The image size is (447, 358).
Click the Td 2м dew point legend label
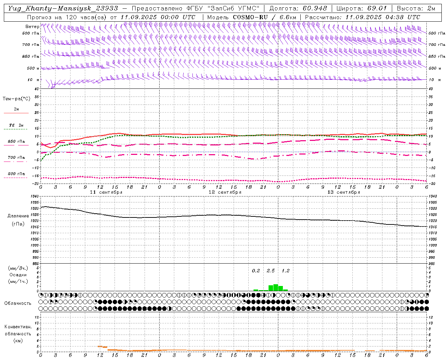16,125
